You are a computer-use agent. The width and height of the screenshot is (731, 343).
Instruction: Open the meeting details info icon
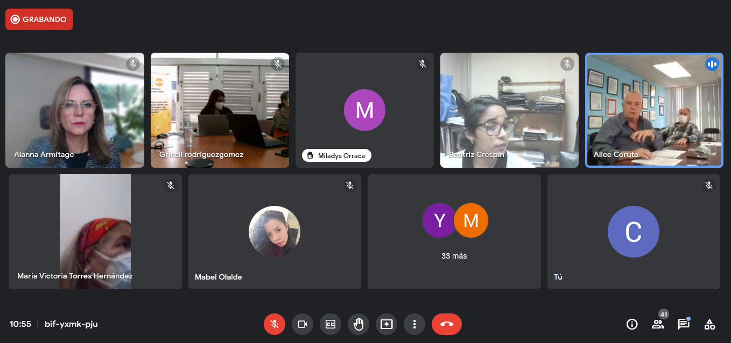pos(632,324)
